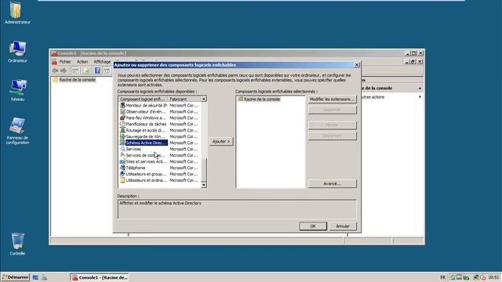Select Racine de la console in console tree
Viewport: 502px width, 282px height.
pos(77,80)
